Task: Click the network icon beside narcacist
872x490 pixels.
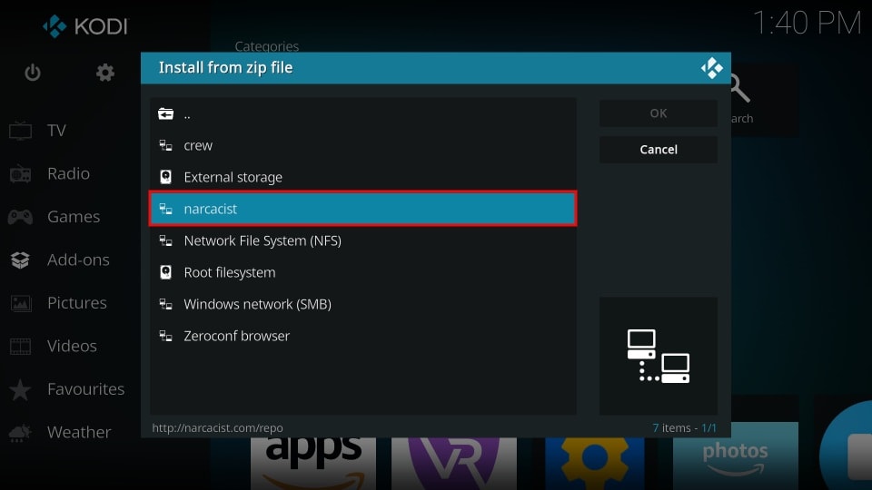Action: [x=165, y=209]
